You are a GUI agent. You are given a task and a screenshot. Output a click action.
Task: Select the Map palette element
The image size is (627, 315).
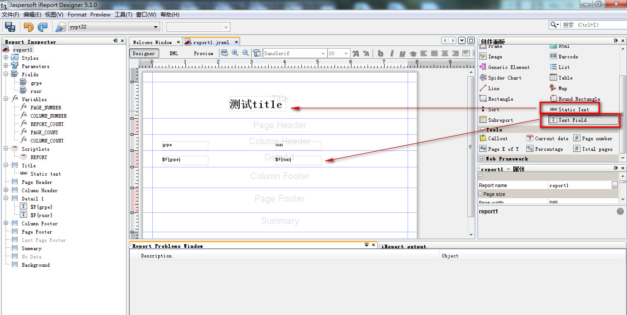(x=558, y=88)
